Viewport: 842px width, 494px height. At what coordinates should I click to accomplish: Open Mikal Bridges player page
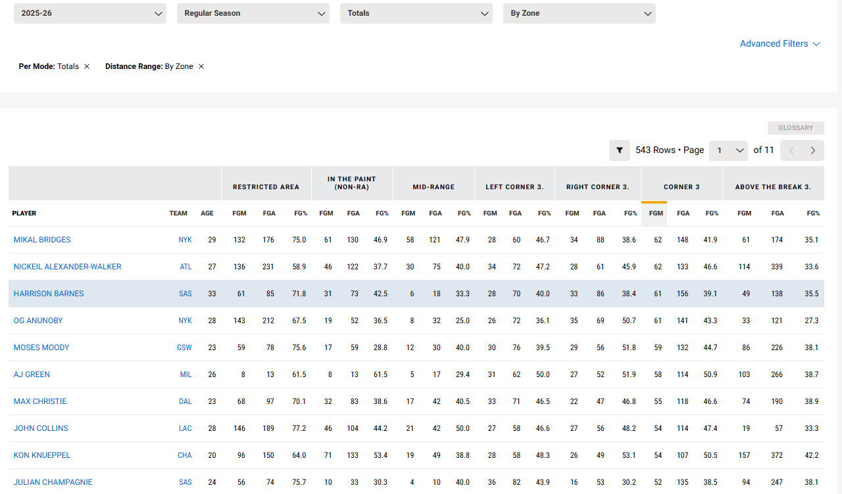[42, 240]
